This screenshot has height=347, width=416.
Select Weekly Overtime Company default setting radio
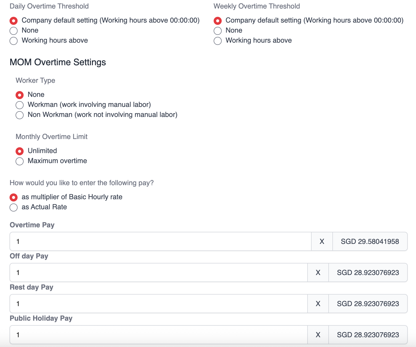tap(218, 21)
